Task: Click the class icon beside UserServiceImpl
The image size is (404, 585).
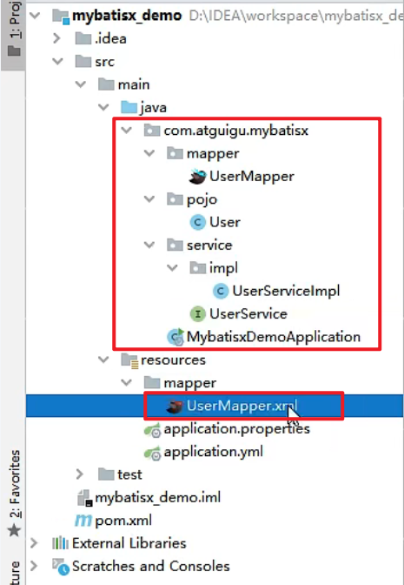Action: [x=221, y=291]
